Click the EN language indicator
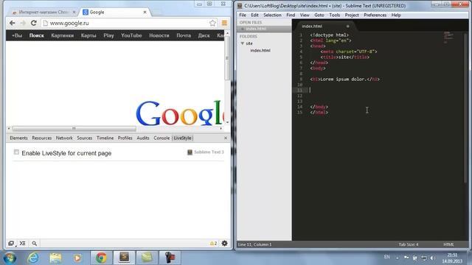472x265 pixels. click(386, 257)
